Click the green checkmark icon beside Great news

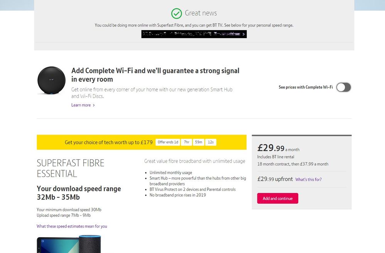[x=177, y=13]
